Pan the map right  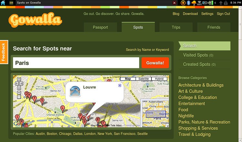(21, 83)
